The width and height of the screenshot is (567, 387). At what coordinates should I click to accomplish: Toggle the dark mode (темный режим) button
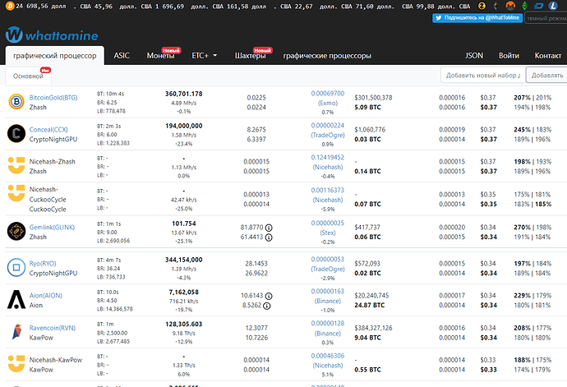[x=546, y=18]
